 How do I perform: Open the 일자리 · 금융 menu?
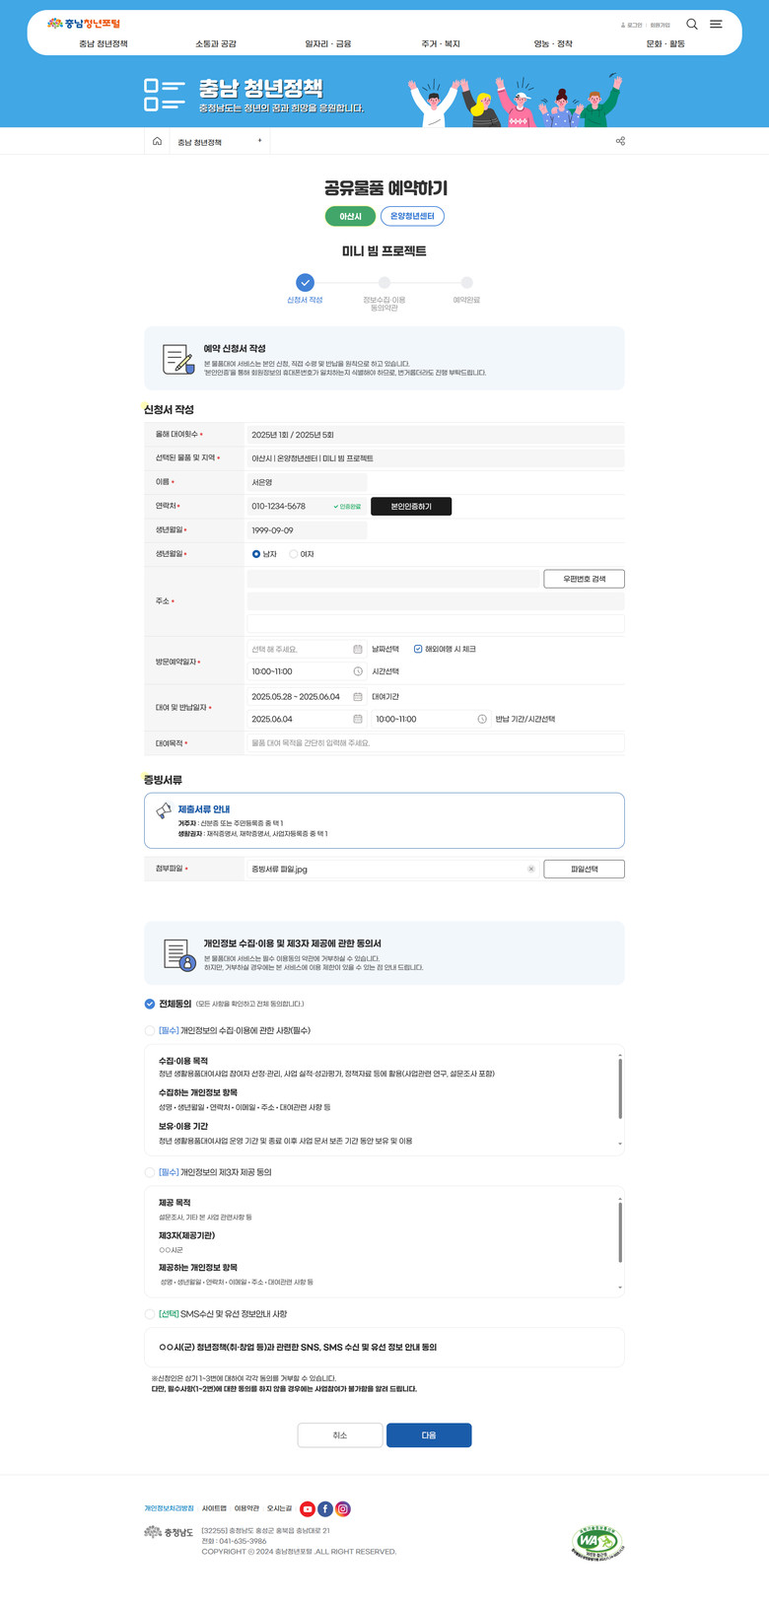(x=327, y=44)
